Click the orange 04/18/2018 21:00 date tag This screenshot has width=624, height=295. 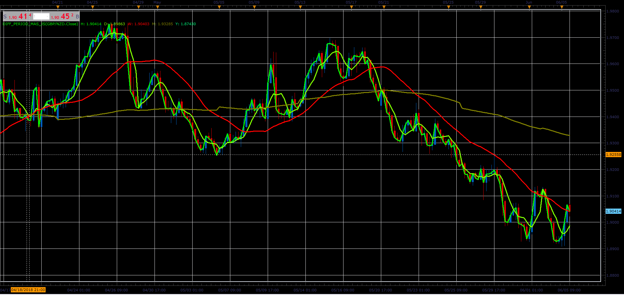[x=28, y=290]
